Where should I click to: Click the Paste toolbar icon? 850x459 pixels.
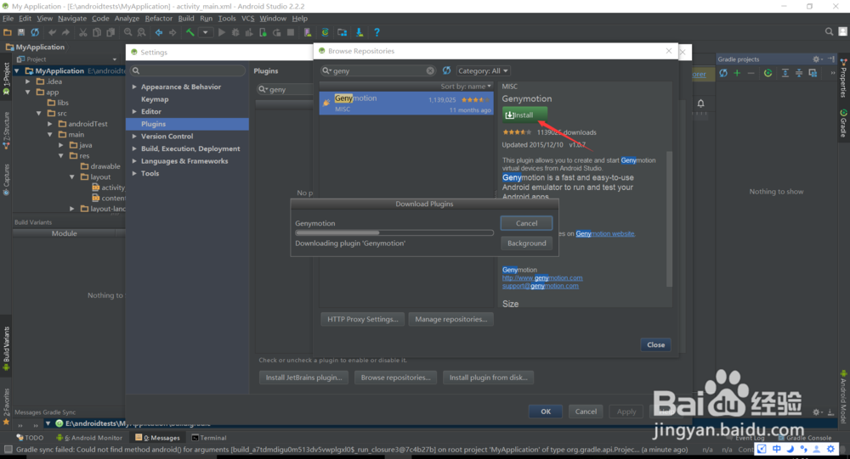point(110,32)
